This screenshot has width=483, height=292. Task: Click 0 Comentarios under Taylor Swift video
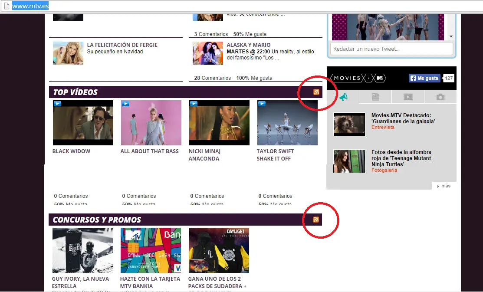(275, 196)
